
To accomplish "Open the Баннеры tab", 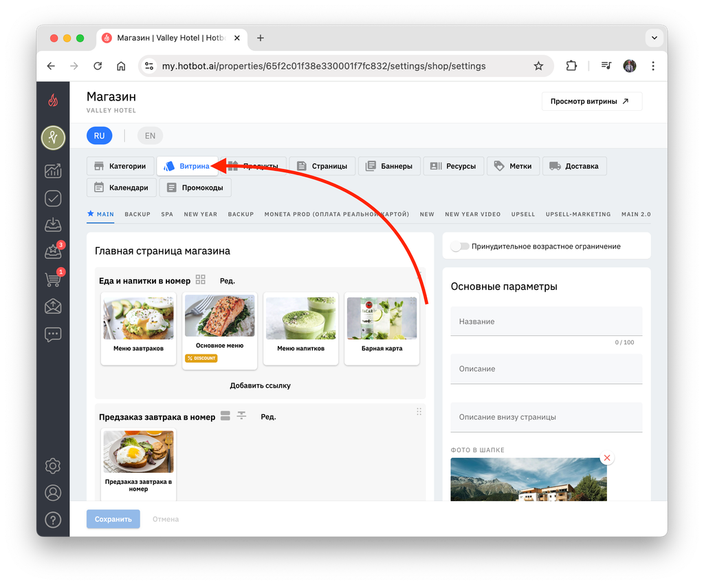I will pos(389,166).
